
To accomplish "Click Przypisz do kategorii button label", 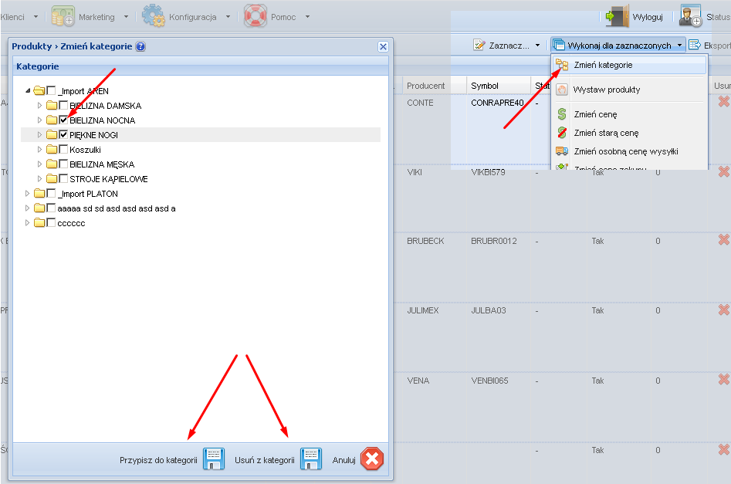I will (158, 460).
